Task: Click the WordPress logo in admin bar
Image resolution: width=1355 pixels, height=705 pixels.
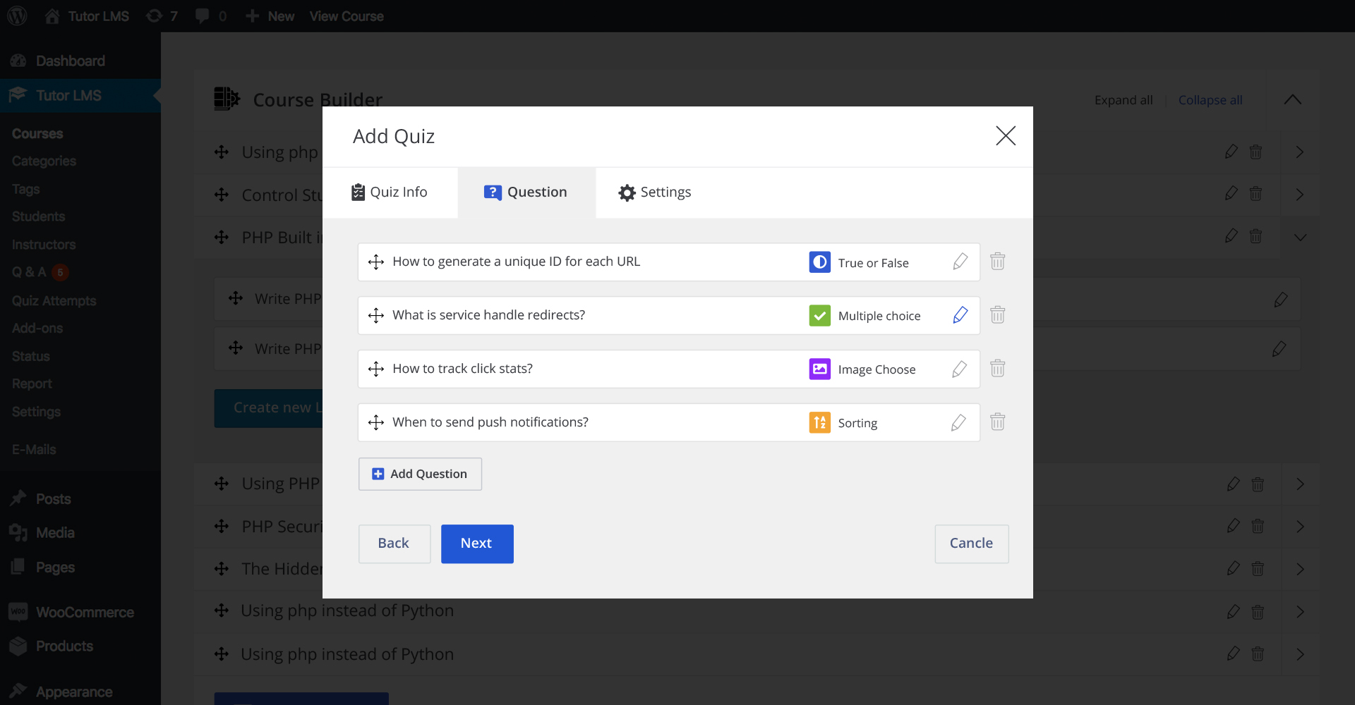Action: (17, 16)
